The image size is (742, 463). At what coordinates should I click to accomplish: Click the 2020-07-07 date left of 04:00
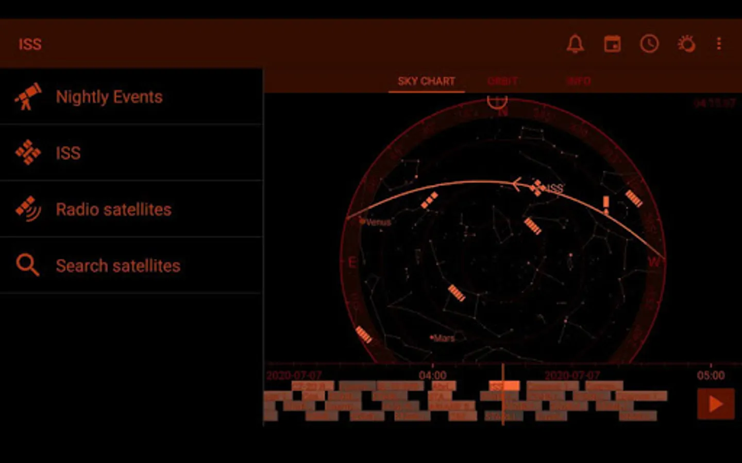click(x=294, y=375)
